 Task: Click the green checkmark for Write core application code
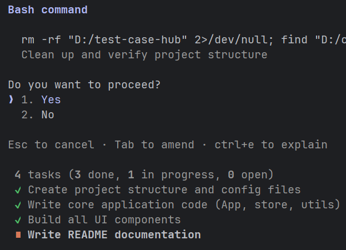(18, 205)
